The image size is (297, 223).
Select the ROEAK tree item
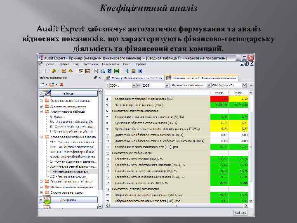click(x=72, y=157)
